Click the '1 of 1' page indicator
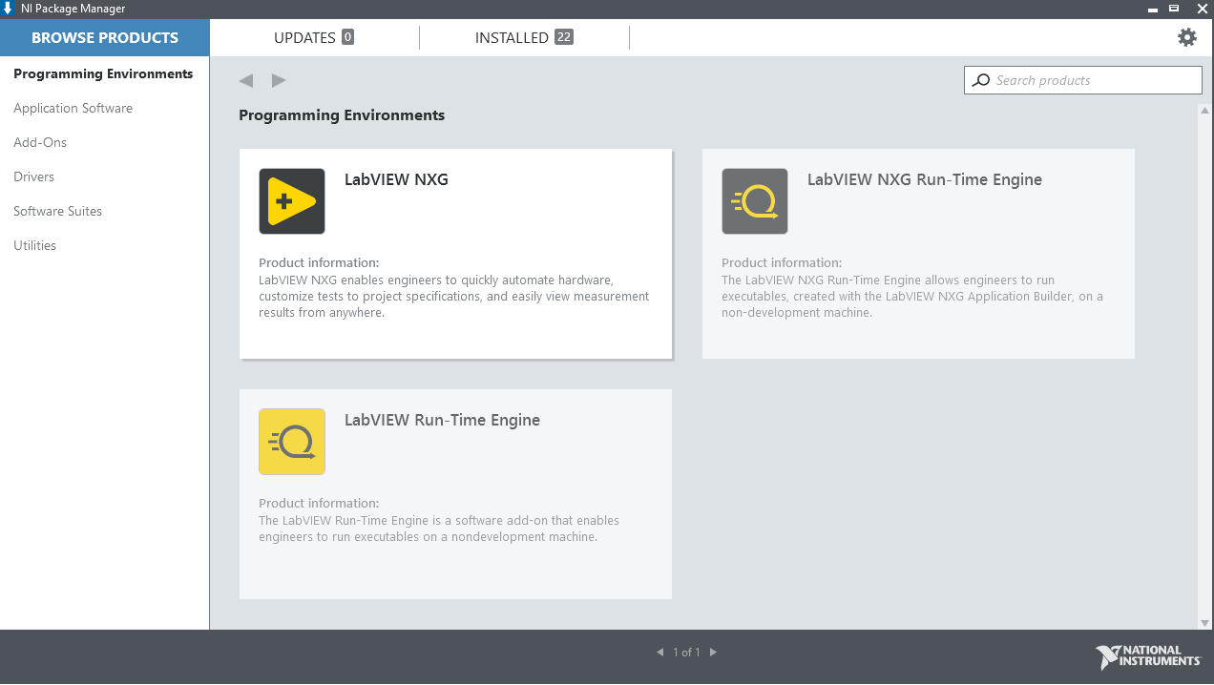 point(686,653)
